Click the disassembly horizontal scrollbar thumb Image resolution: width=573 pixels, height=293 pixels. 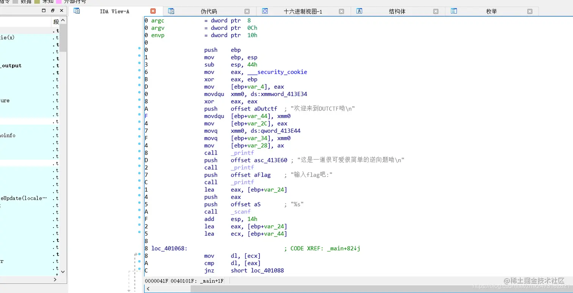point(382,289)
